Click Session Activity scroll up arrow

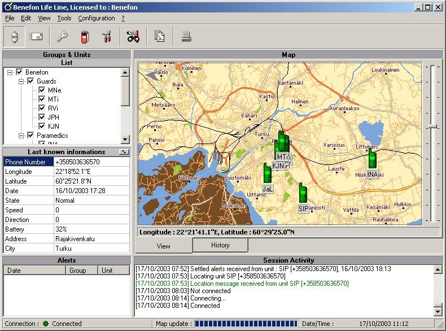(438, 269)
